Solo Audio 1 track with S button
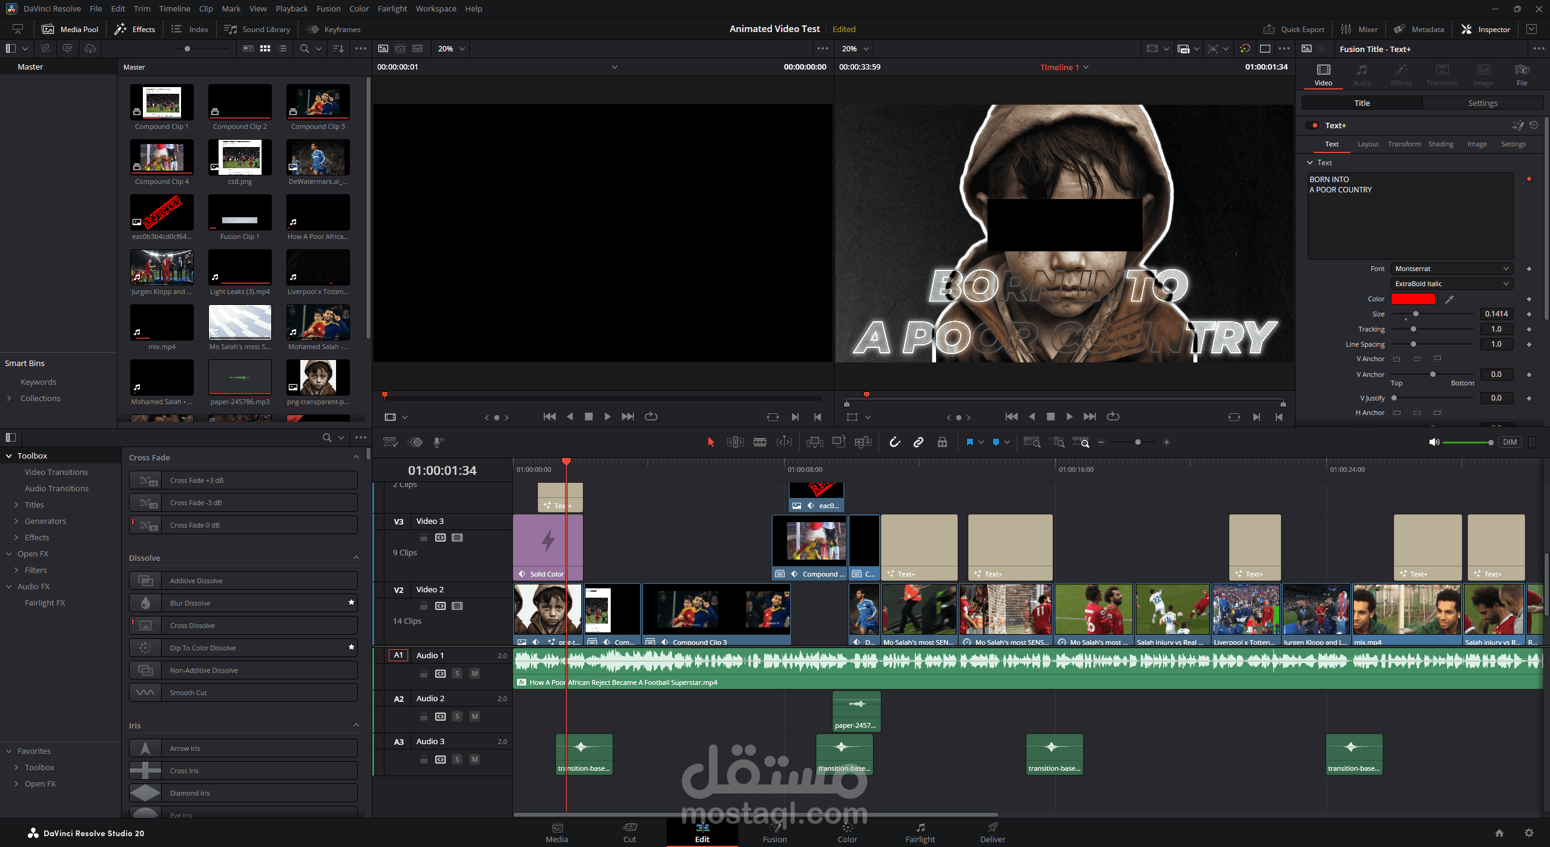The image size is (1550, 847). (x=457, y=673)
